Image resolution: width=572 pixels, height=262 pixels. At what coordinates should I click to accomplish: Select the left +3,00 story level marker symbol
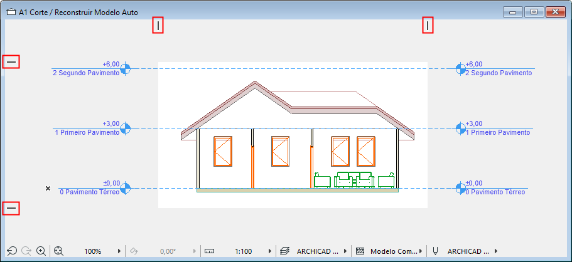pyautogui.click(x=125, y=128)
